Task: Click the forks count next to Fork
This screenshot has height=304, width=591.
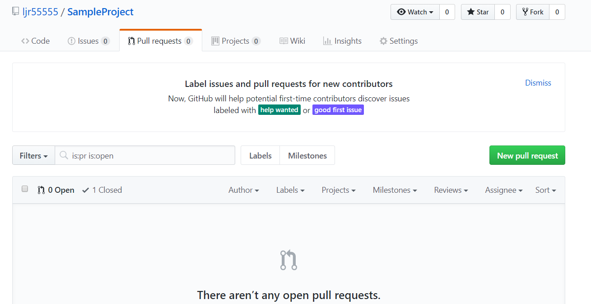Action: coord(557,12)
